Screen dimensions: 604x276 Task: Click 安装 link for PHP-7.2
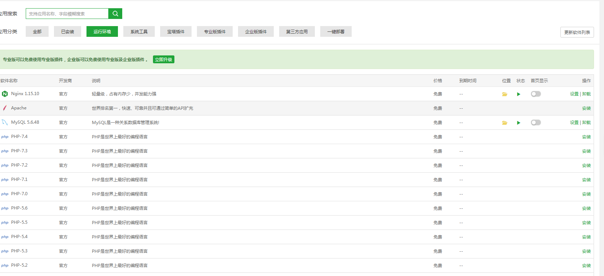pos(586,165)
